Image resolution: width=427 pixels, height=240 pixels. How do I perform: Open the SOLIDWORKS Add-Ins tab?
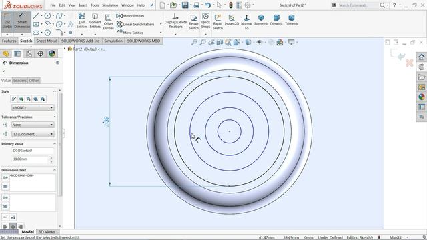80,41
